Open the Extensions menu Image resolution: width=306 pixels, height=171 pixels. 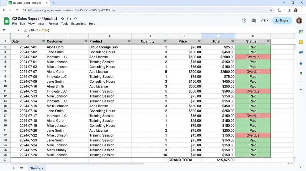[79, 24]
